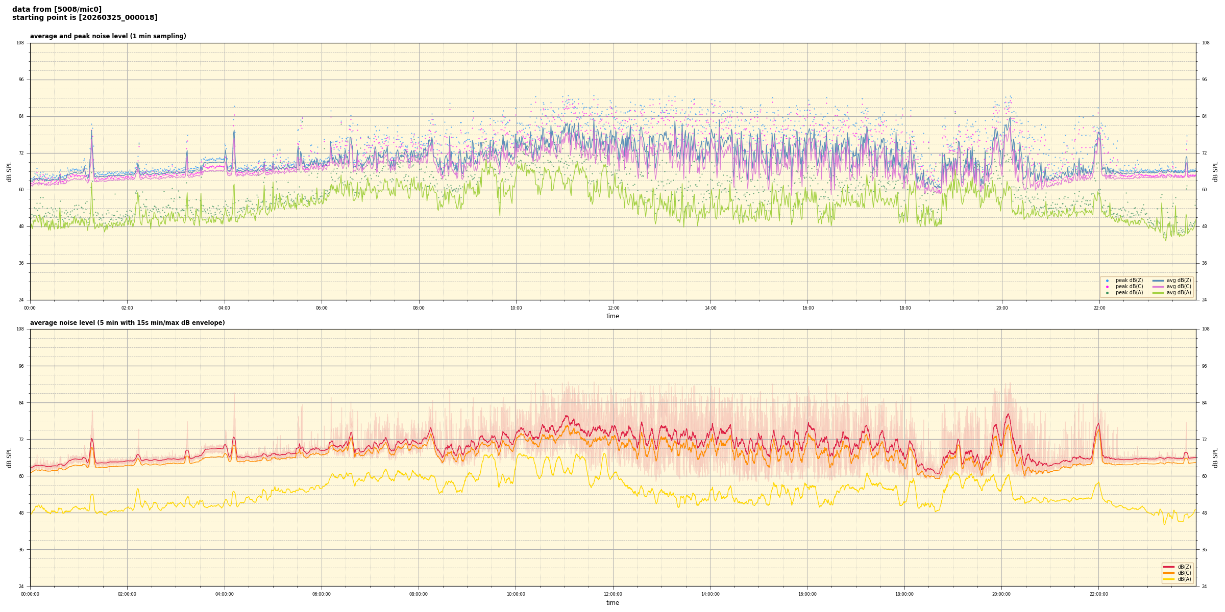The image size is (1225, 612).
Task: Click the 'average noise level (5 min' chart title
Action: coord(127,323)
